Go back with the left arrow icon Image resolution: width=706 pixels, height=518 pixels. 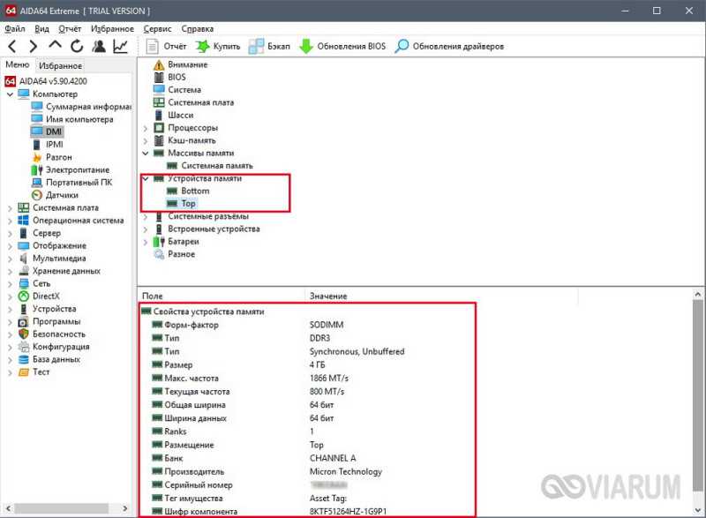[12, 46]
